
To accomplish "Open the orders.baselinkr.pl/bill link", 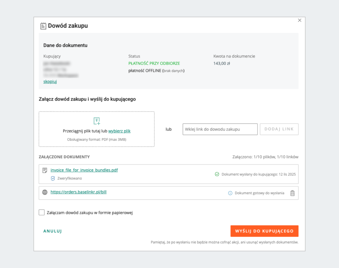I will click(x=79, y=192).
